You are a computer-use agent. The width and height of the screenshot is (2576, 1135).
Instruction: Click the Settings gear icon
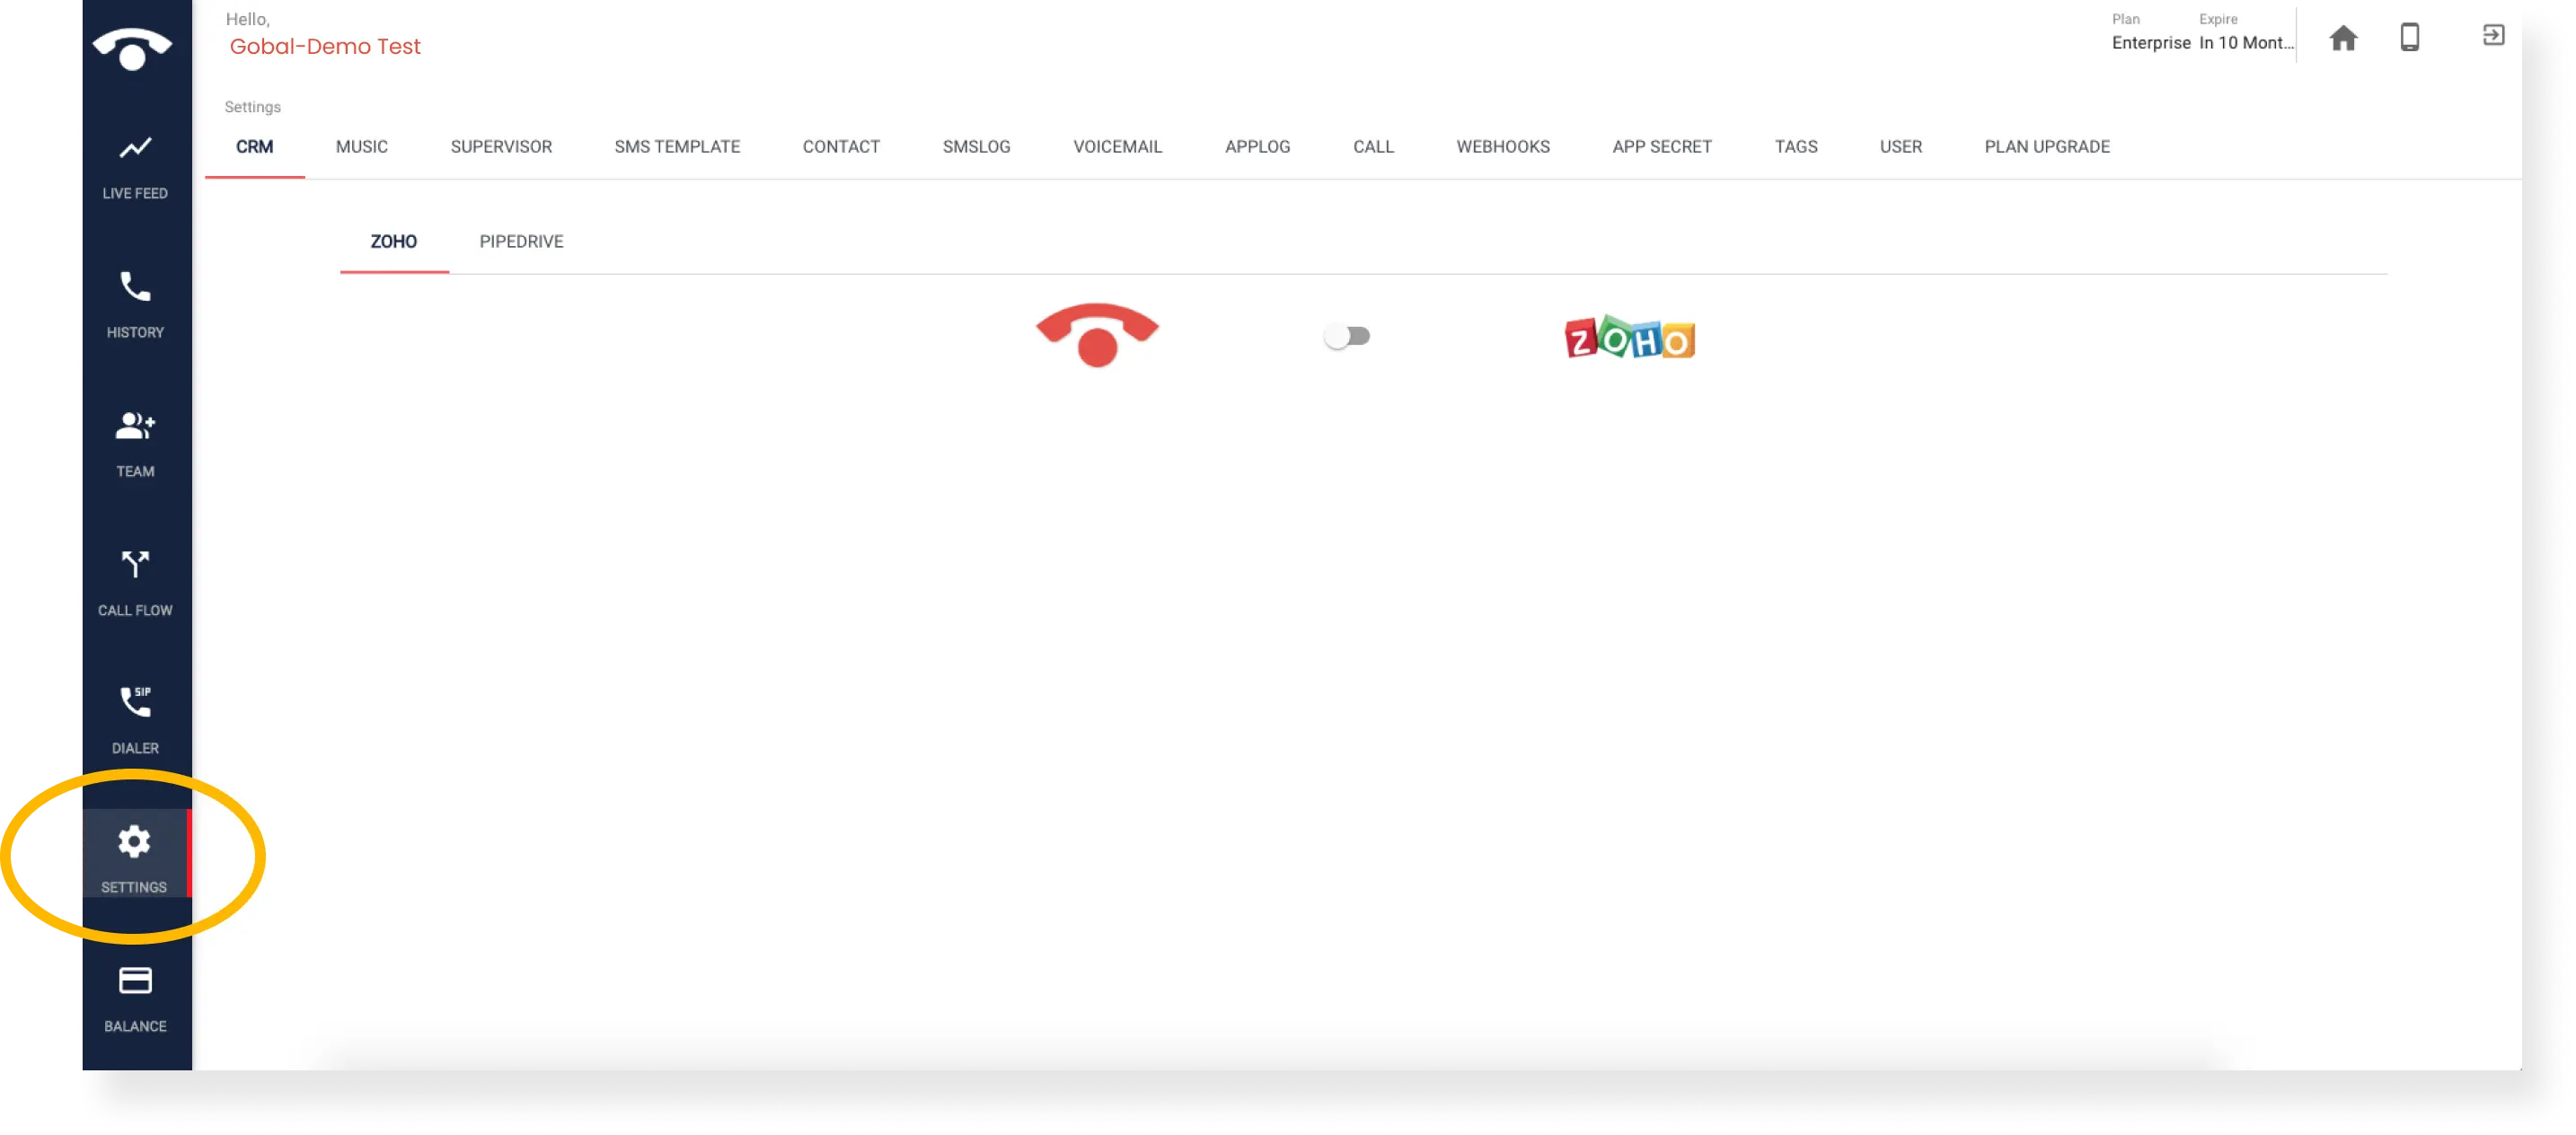(135, 841)
